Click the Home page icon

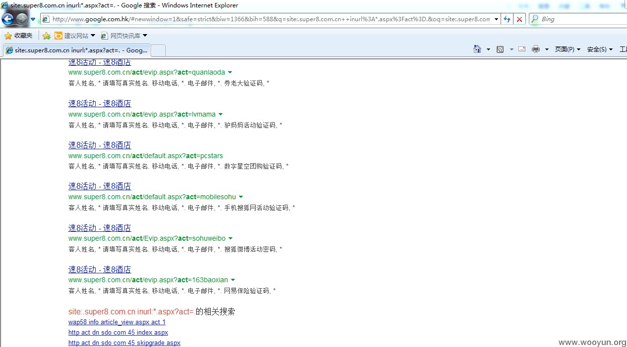[477, 49]
